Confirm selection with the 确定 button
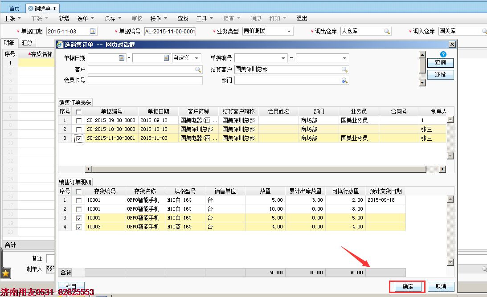Screen dimensions: 487x297 pos(408,286)
